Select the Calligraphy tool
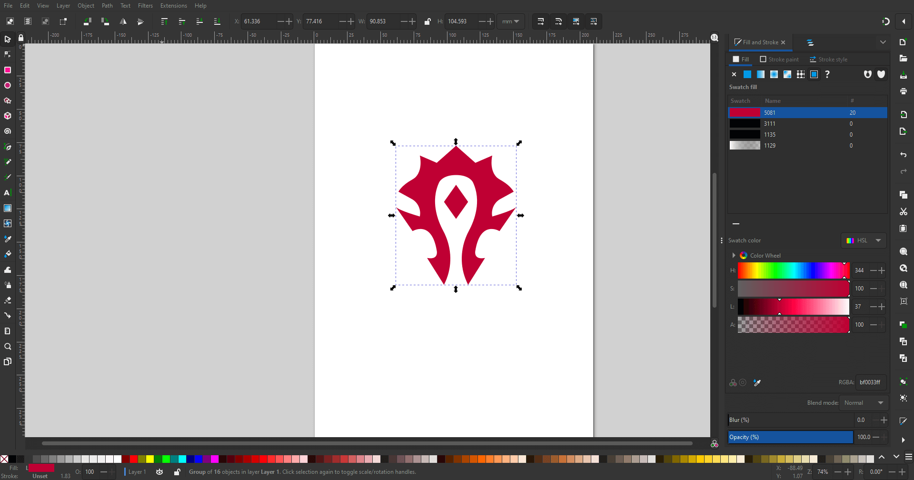Screen dimensions: 914x480 coord(8,177)
